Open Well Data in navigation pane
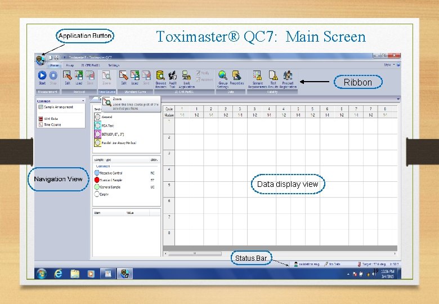439x304 pixels. coord(48,119)
